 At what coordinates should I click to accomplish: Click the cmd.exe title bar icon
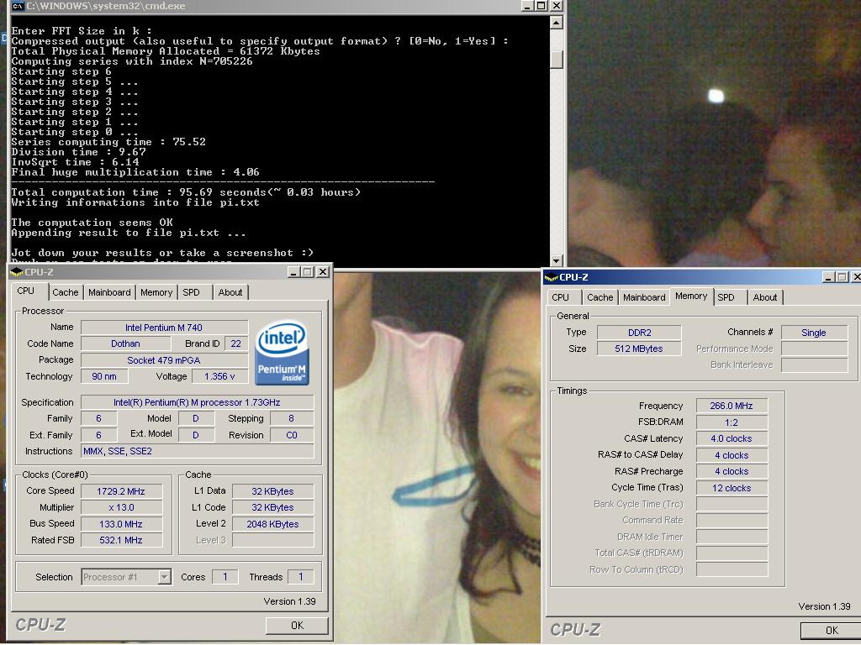[17, 6]
